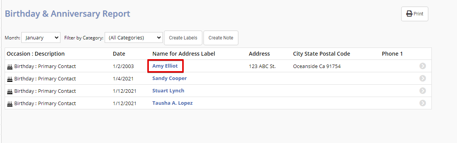Create Labels for listed contacts
The image size is (457, 143).
[183, 38]
